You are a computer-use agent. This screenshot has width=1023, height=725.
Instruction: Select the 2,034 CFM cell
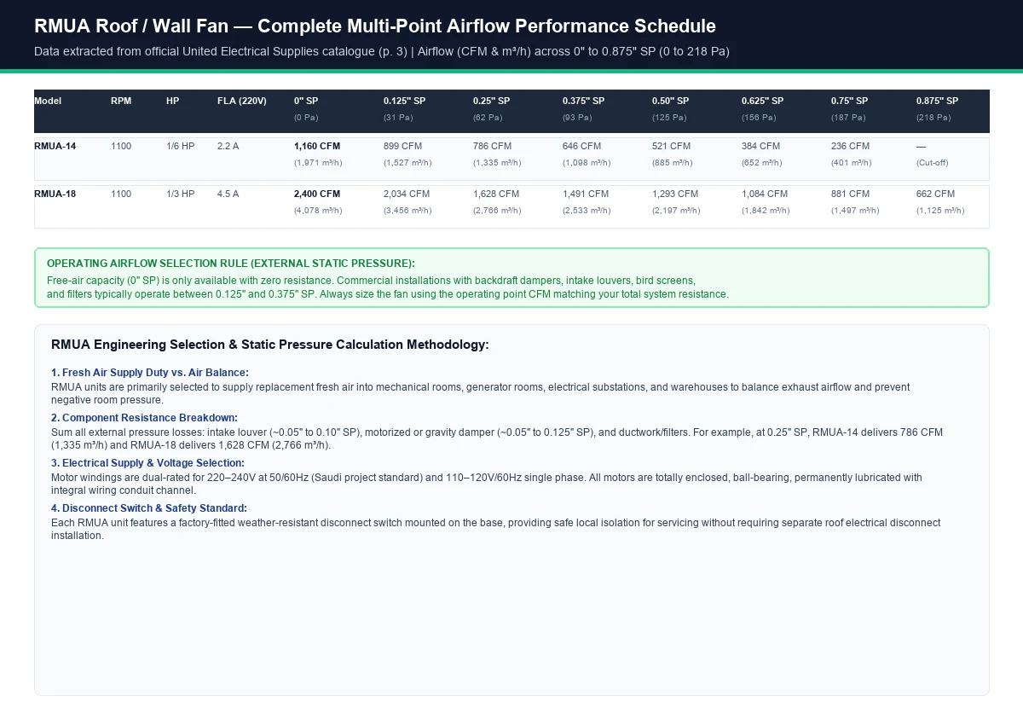point(407,194)
